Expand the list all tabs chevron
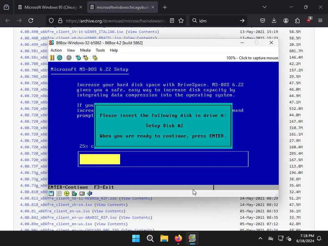 coord(264,7)
